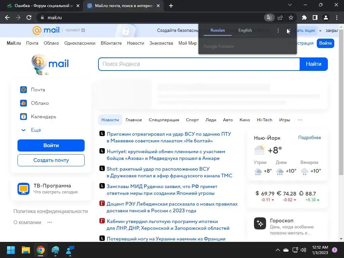
Task: Open Мой Мир top navigation link
Action: (187, 43)
